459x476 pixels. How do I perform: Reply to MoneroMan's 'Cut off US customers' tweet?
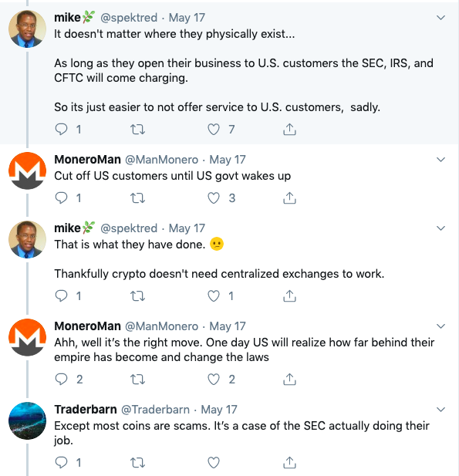[61, 198]
